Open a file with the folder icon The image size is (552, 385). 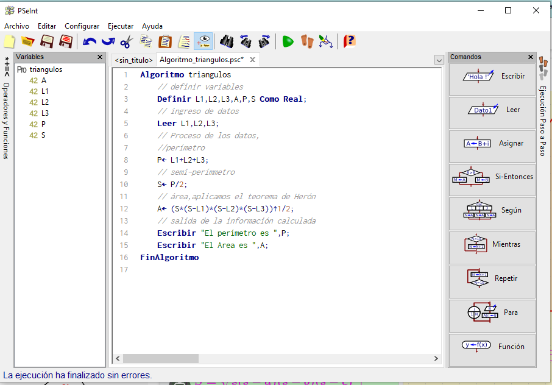pos(27,41)
